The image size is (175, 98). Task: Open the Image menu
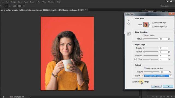[13, 2]
